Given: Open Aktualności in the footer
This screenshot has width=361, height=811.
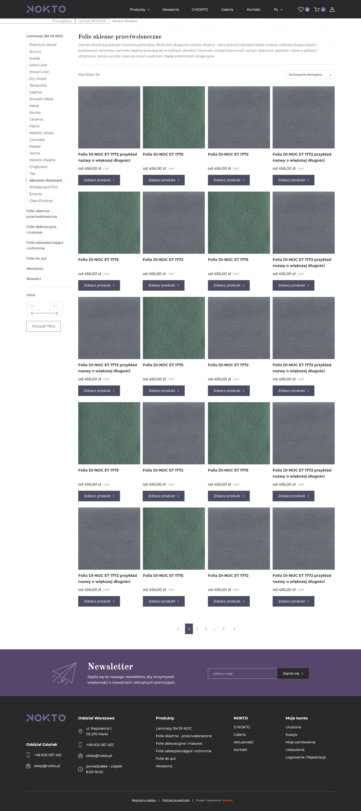Looking at the screenshot, I should pos(244,742).
